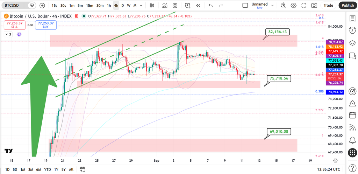Set date range to 1D
358x174 pixels.
[x=7, y=169]
